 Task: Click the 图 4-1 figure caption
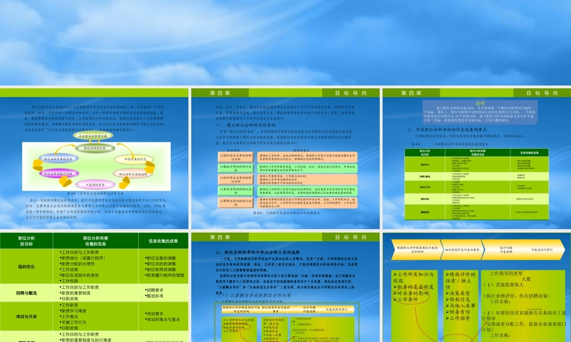click(95, 194)
